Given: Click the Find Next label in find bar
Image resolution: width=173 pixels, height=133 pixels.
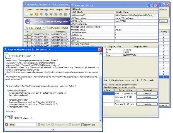Looking at the screenshot, I should pyautogui.click(x=45, y=125).
